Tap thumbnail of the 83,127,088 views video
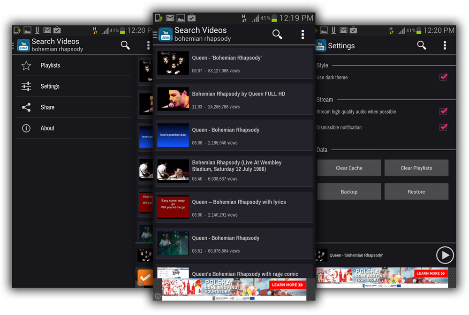 [173, 63]
